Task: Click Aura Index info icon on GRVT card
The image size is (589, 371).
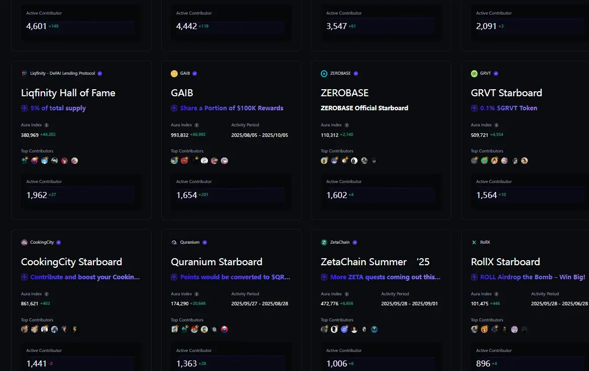Action: [x=497, y=125]
